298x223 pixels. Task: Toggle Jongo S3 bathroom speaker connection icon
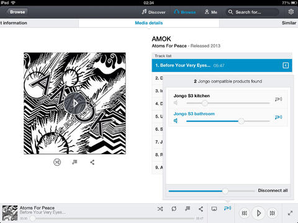279,117
